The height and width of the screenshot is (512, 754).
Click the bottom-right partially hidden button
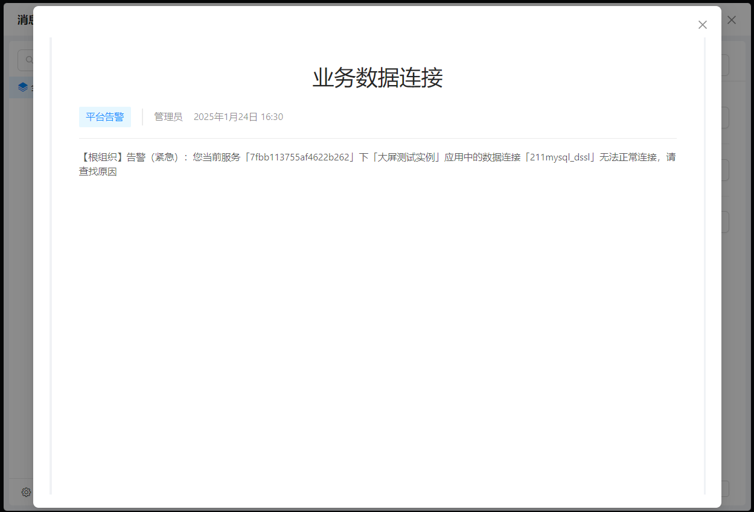pos(725,488)
